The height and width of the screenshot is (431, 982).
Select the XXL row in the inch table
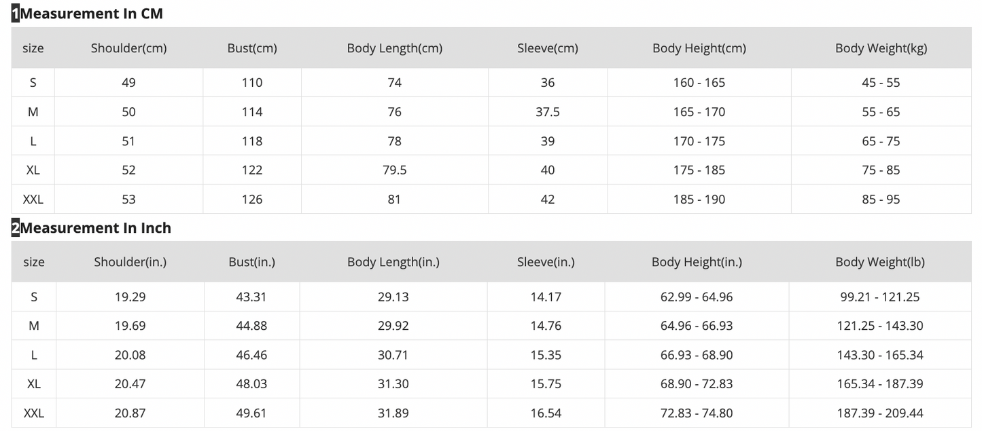34,413
